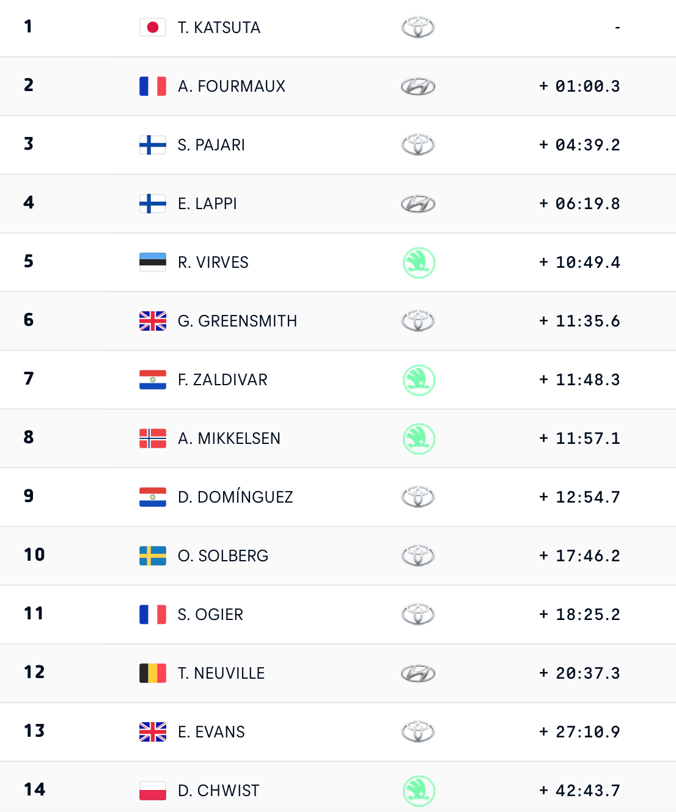Click the Norwegian flag beside A. Mikkelsen
The width and height of the screenshot is (676, 812).
[153, 438]
